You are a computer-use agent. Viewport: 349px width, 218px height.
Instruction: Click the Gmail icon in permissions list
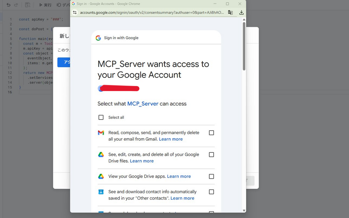101,133
